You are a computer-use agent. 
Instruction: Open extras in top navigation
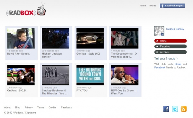coord(153,6)
